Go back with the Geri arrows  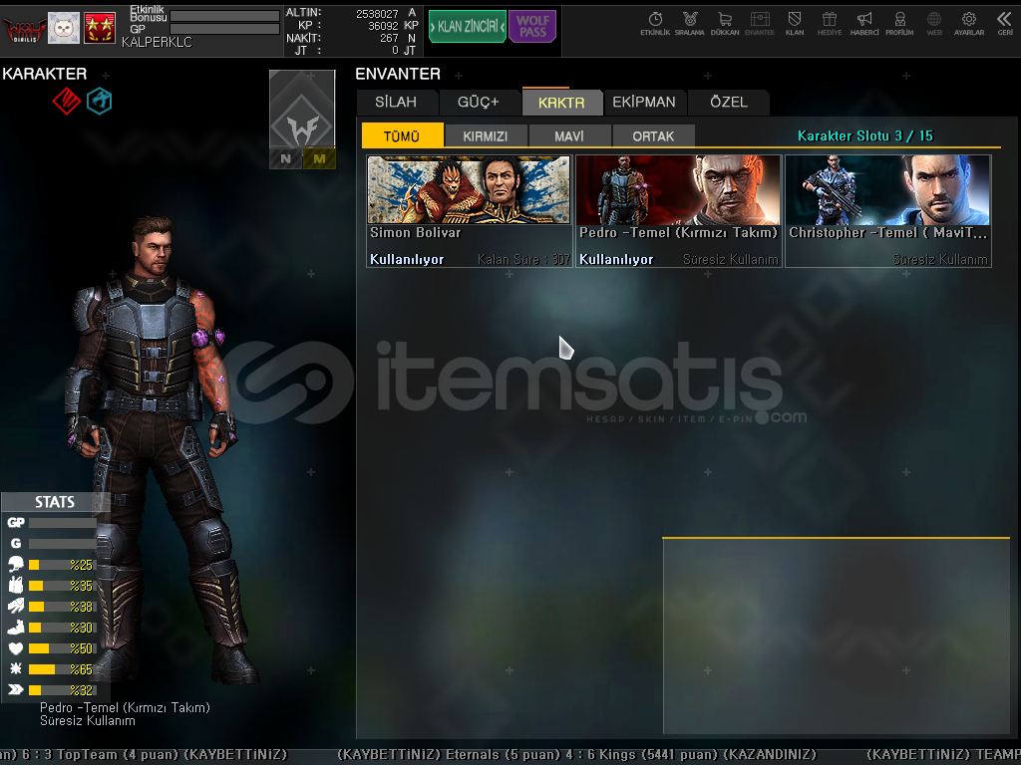coord(1005,24)
